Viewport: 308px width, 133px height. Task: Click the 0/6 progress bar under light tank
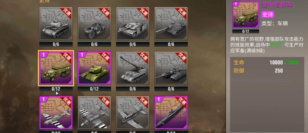coord(56,44)
